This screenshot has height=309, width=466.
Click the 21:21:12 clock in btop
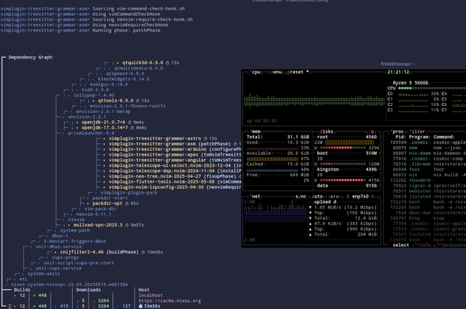398,72
